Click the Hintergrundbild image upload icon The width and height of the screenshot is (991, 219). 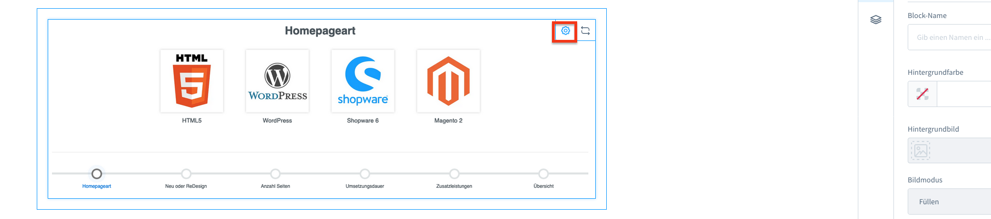point(921,150)
